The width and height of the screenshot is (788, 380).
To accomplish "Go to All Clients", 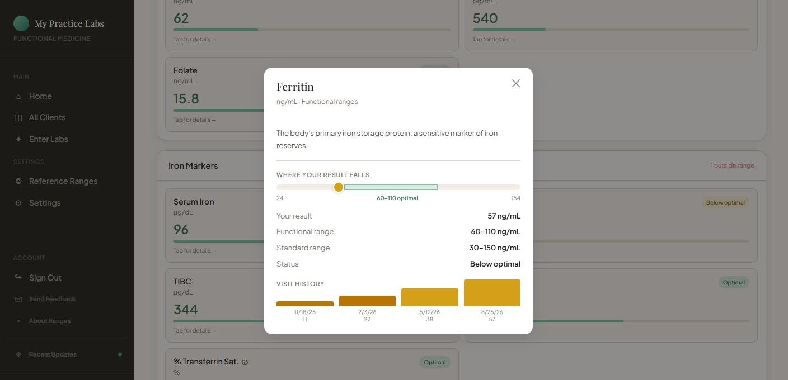I will [x=47, y=117].
